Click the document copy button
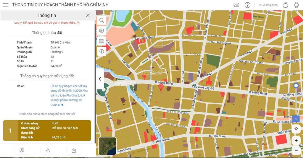Screen dimensions: 303x158 point(22,150)
